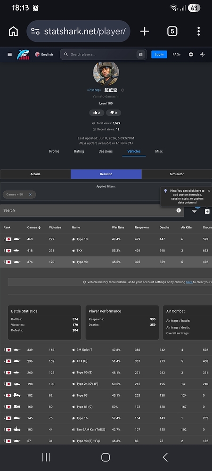Switch to the Sessions tab

pos(106,151)
